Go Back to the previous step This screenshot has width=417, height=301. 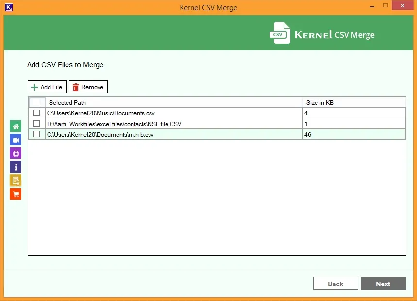click(335, 284)
